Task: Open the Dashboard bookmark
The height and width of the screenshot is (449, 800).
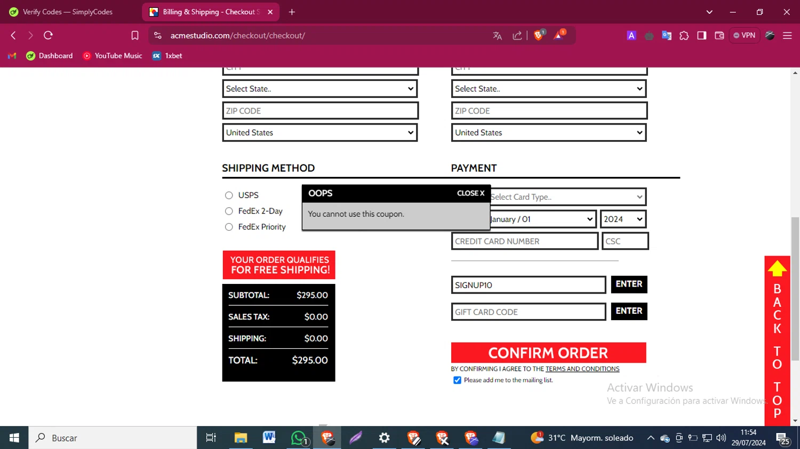Action: point(50,55)
